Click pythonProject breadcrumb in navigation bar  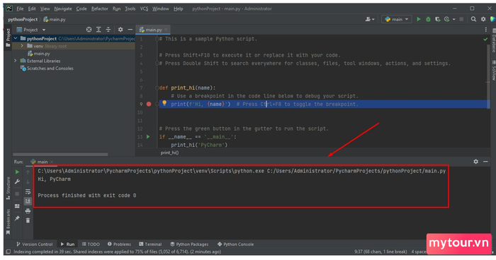(23, 20)
